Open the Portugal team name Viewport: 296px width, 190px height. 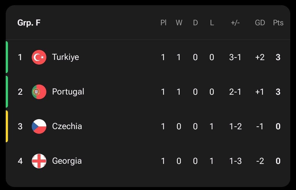[68, 92]
